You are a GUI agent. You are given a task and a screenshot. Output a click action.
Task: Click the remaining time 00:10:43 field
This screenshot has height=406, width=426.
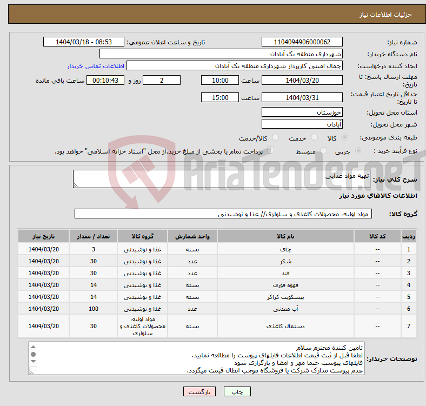click(105, 80)
